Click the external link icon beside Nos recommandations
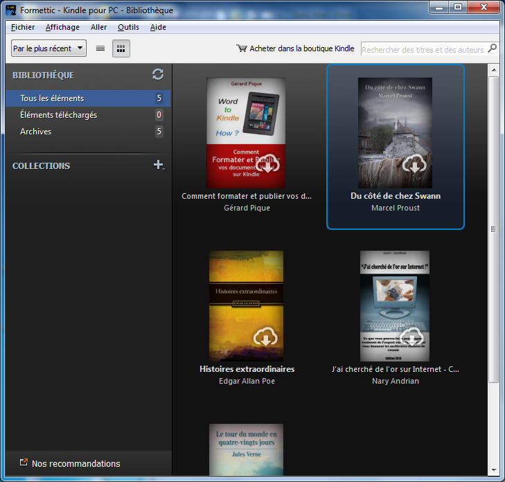505x482 pixels. [x=24, y=463]
